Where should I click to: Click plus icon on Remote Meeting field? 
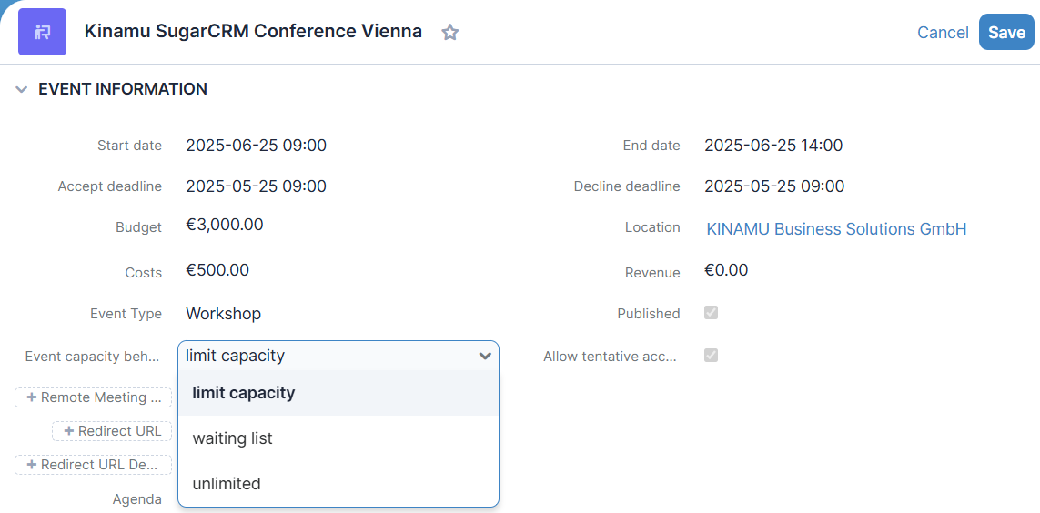pyautogui.click(x=32, y=397)
